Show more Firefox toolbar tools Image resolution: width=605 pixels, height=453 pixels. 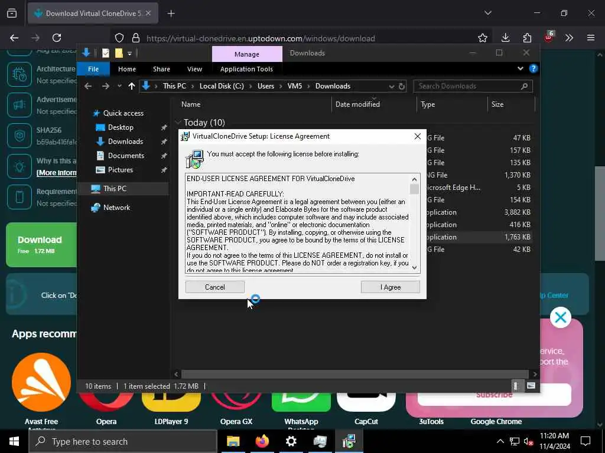[x=569, y=38]
